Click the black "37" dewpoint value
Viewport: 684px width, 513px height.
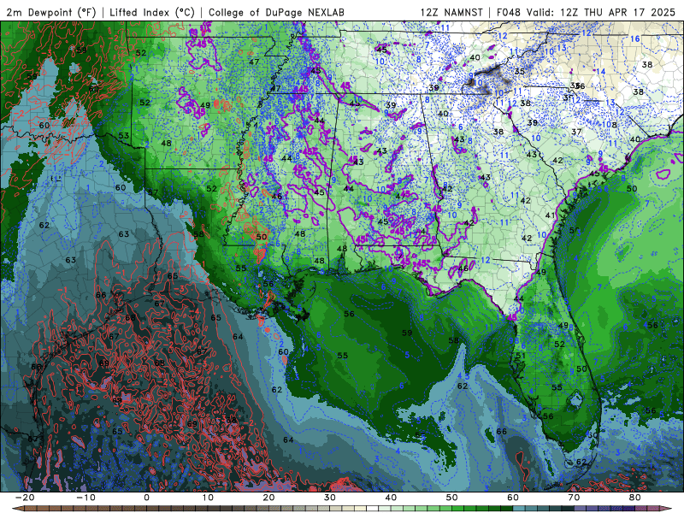(x=576, y=132)
